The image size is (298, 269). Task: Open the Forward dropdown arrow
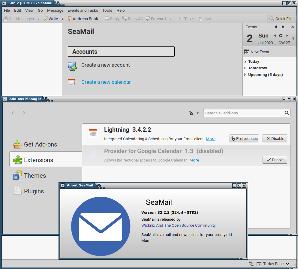tap(170, 19)
